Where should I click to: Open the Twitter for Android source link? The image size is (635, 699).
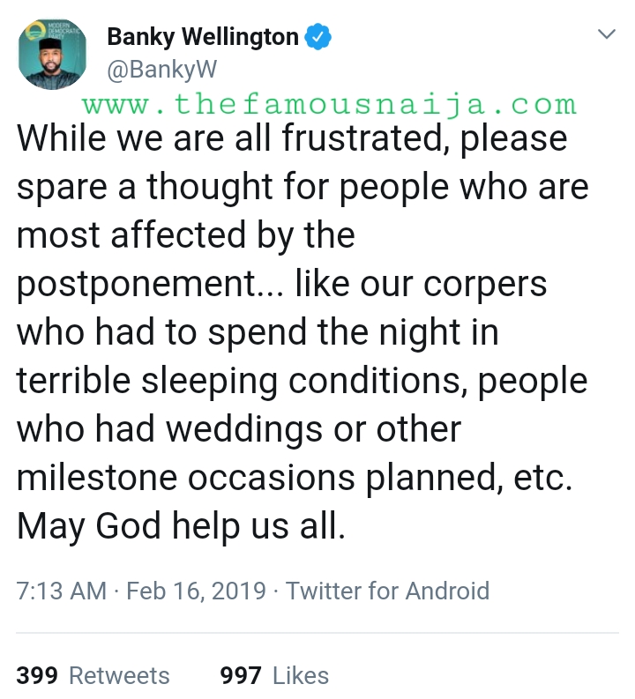[x=387, y=590]
